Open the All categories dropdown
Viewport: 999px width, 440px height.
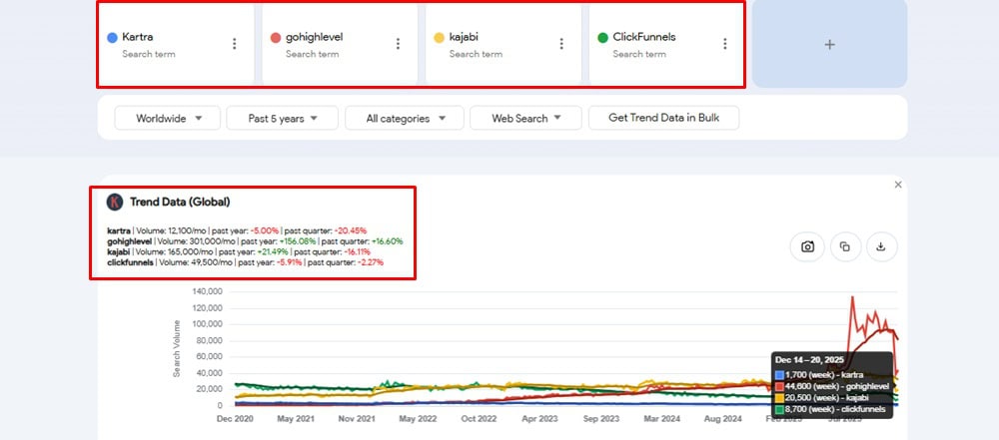coord(405,118)
